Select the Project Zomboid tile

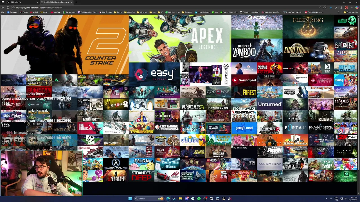tap(257, 50)
